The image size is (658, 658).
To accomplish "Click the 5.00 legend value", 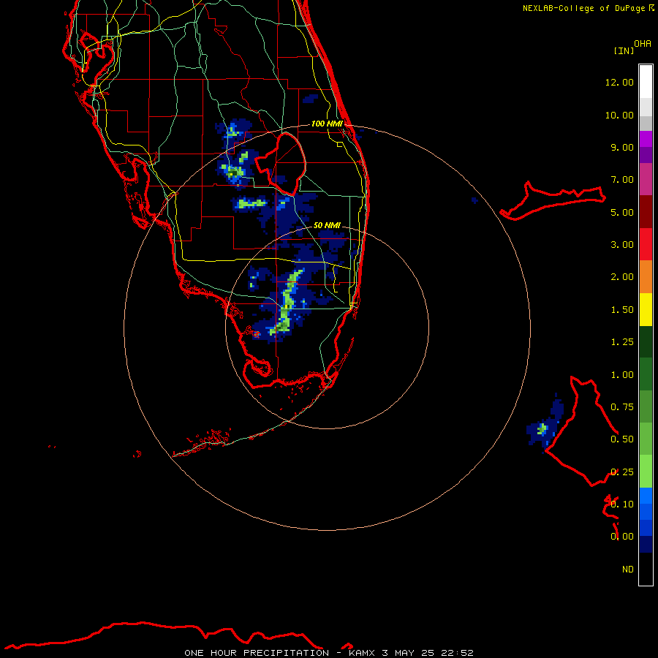I will 622,212.
